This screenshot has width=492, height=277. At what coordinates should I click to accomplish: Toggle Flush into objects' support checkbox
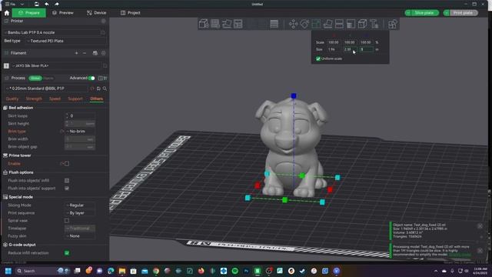click(67, 188)
